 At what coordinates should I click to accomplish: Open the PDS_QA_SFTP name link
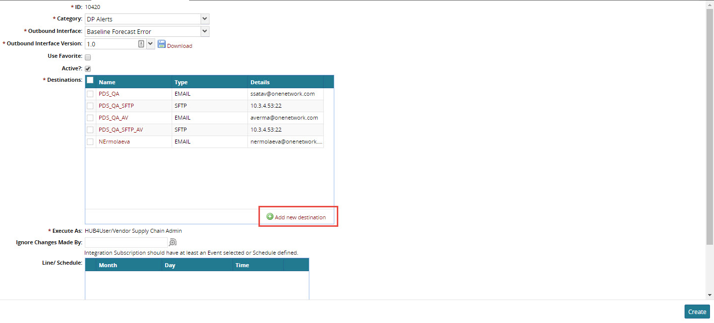click(x=116, y=106)
